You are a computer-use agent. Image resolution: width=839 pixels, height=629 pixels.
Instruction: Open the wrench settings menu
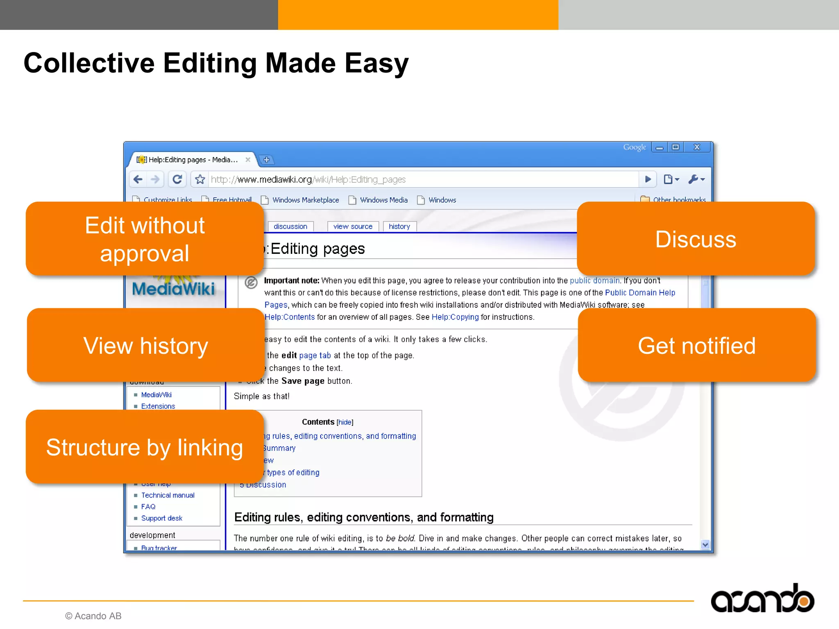point(696,179)
